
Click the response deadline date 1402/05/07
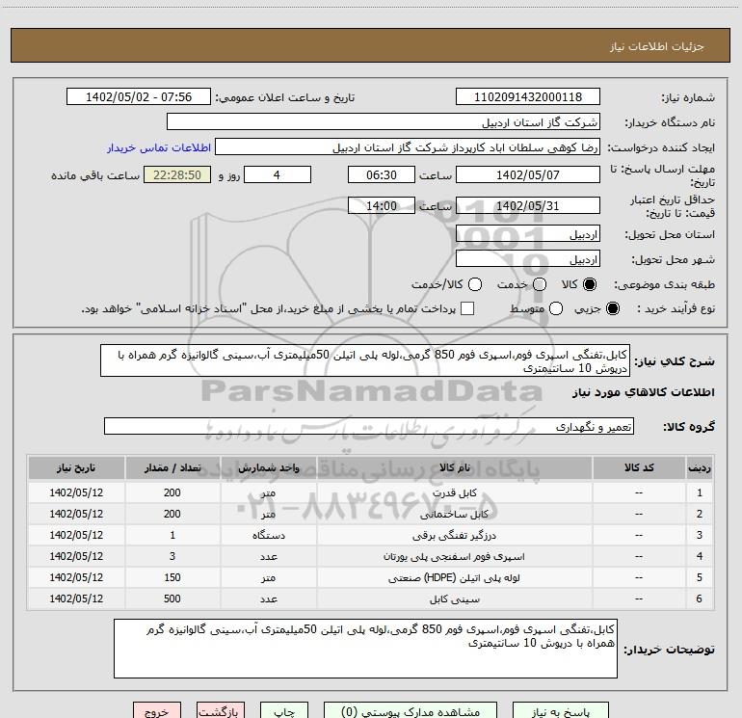click(528, 175)
